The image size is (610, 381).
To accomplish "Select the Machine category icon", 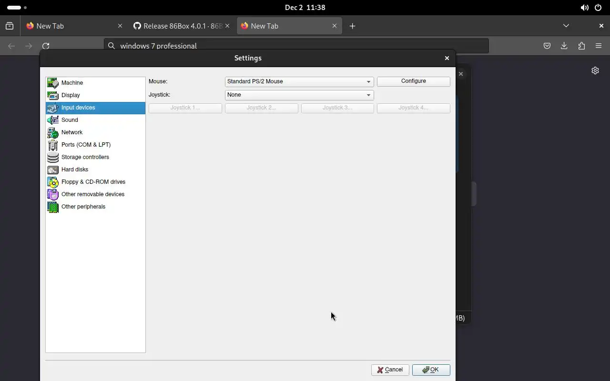I will click(x=53, y=83).
